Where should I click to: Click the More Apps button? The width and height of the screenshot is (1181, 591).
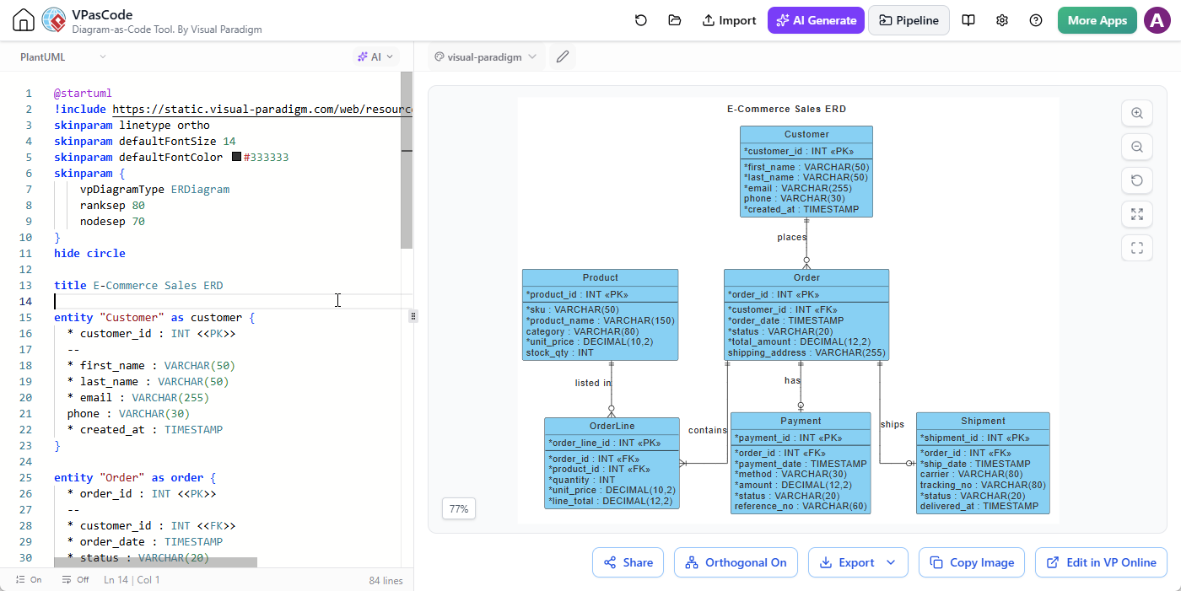1097,20
